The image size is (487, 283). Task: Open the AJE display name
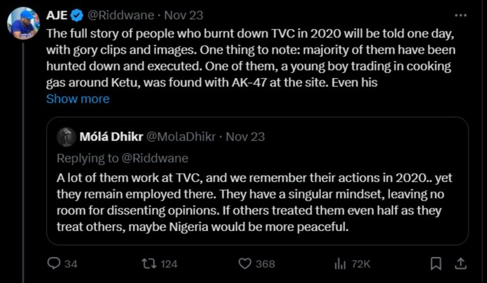click(x=59, y=13)
